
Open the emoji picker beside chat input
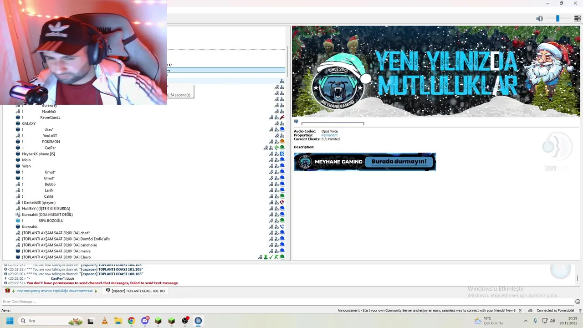pos(578,302)
